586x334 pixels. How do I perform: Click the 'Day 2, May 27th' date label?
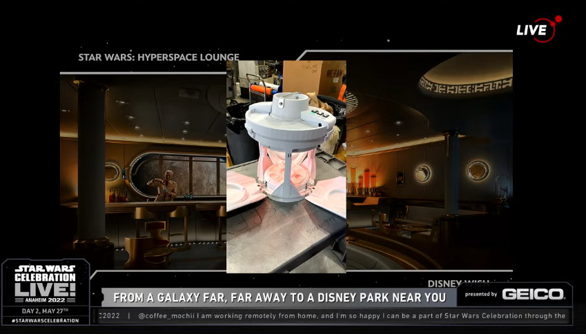pyautogui.click(x=45, y=311)
